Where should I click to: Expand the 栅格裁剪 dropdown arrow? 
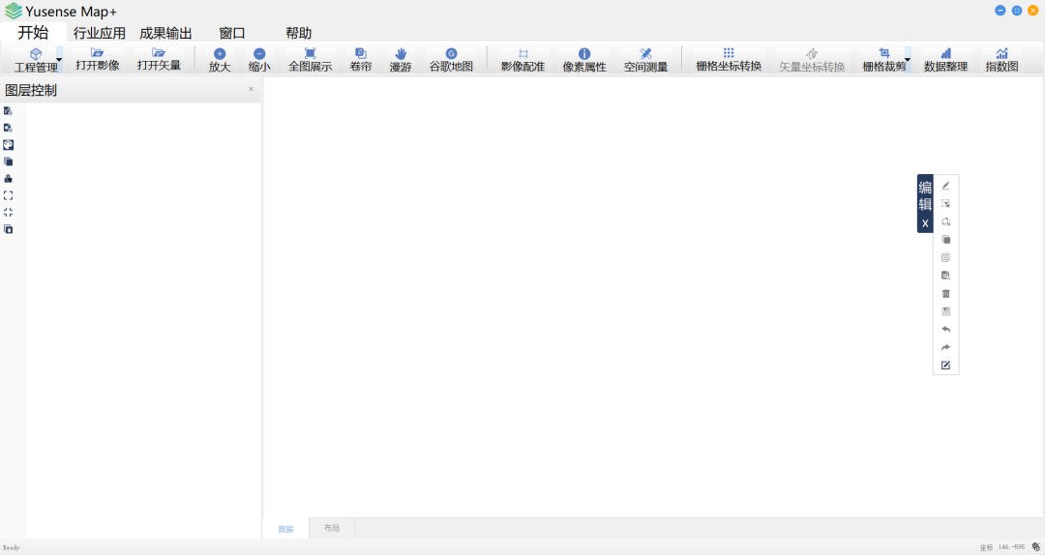tap(908, 59)
